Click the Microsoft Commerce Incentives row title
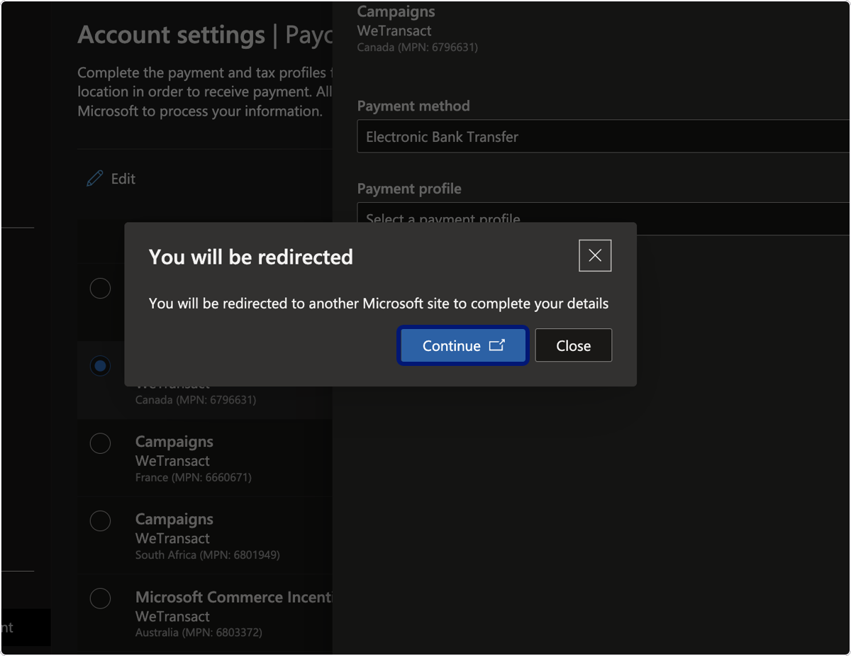The image size is (851, 656). point(234,597)
